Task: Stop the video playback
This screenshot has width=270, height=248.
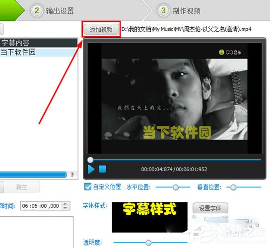Action: coord(102,169)
